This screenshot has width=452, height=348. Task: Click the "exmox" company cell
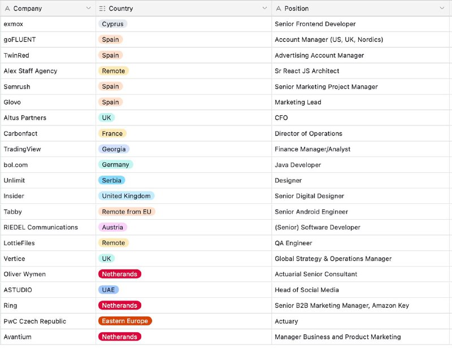click(48, 24)
